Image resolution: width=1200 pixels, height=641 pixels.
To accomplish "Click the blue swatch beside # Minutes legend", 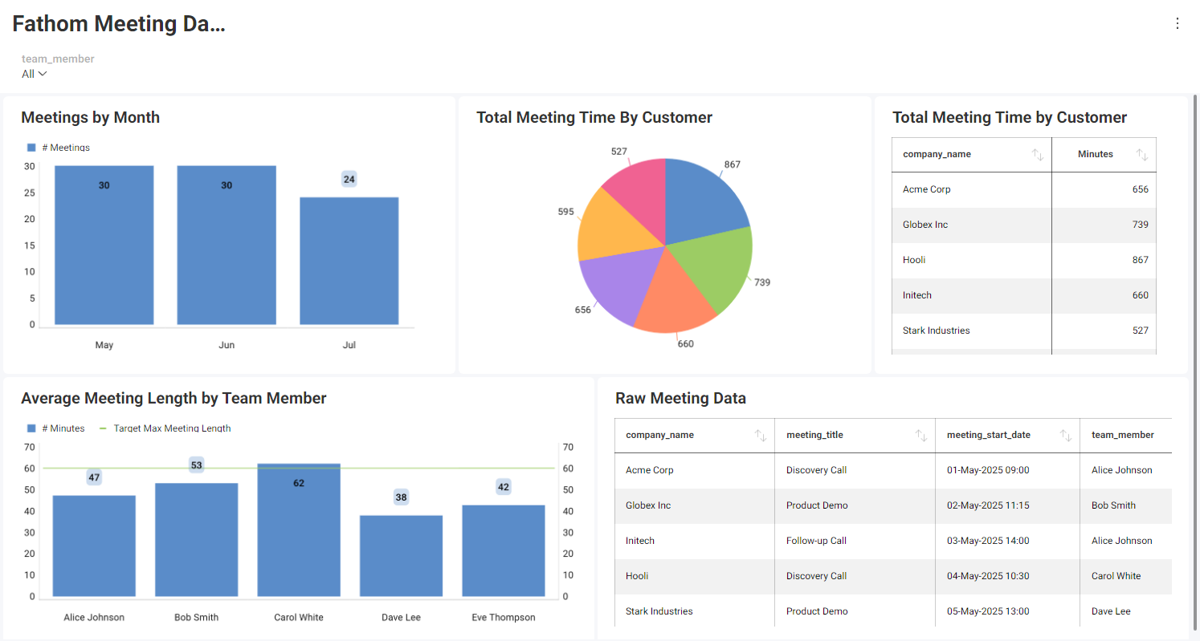I will click(x=31, y=428).
